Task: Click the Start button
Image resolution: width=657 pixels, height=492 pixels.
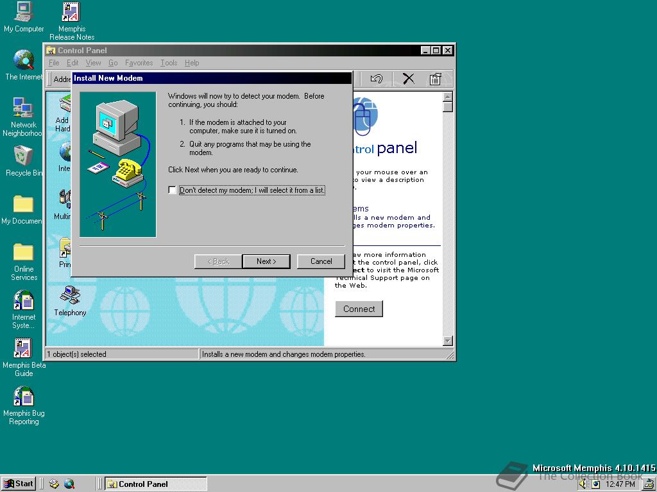Action: (x=19, y=484)
